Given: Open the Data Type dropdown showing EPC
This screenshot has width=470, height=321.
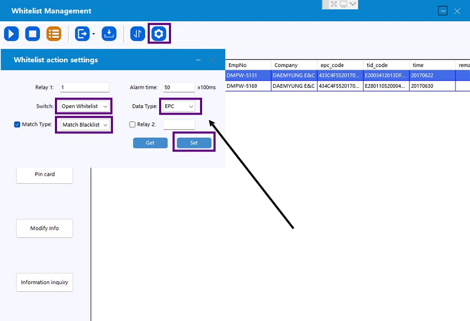Looking at the screenshot, I should click(x=179, y=106).
